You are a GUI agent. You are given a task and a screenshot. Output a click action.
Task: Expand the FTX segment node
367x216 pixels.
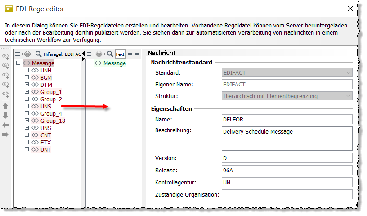pos(27,142)
